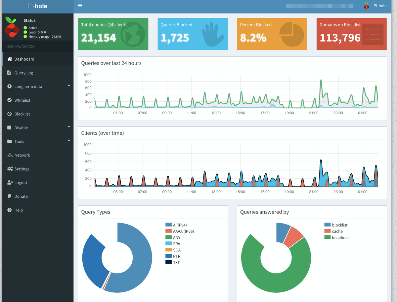This screenshot has height=302, width=397.
Task: Click the Network sitemap icon
Action: click(10, 155)
